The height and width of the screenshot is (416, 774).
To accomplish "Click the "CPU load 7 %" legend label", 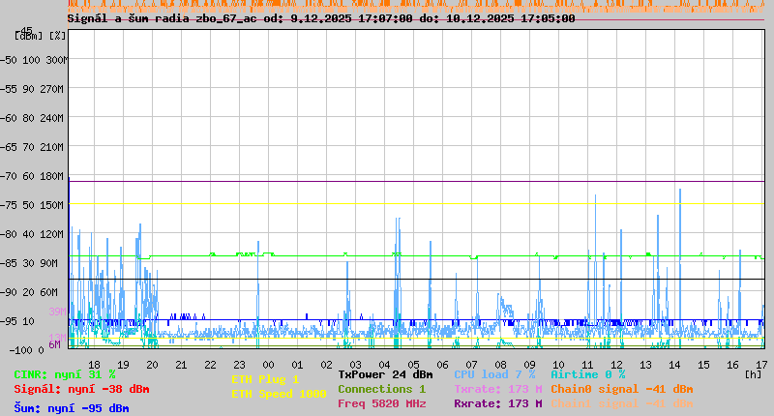I will pyautogui.click(x=494, y=374).
